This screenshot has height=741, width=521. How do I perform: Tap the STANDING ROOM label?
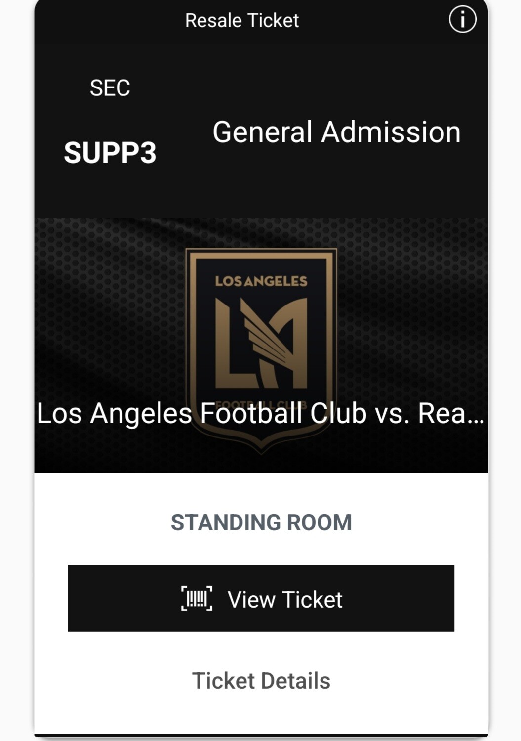261,523
